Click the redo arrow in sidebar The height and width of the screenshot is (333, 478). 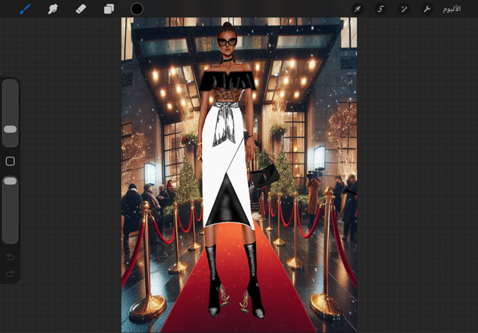(10, 274)
